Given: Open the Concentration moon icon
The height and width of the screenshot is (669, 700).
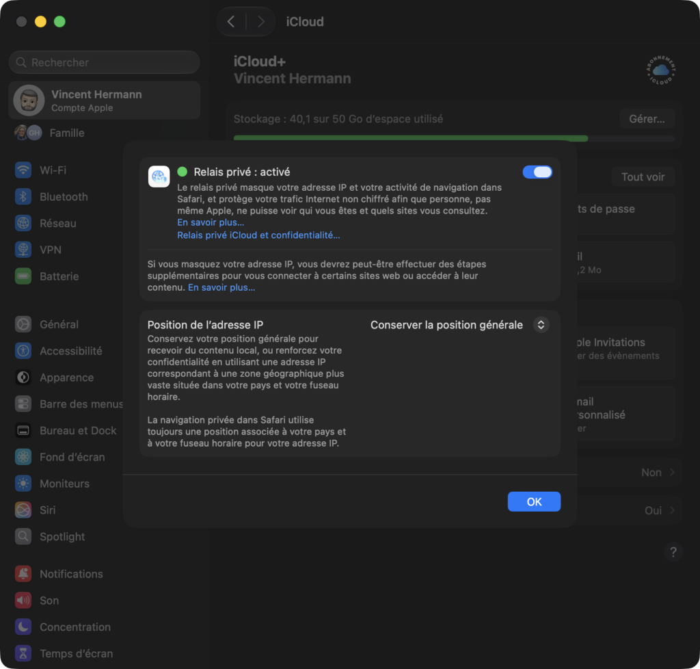Looking at the screenshot, I should pyautogui.click(x=23, y=627).
